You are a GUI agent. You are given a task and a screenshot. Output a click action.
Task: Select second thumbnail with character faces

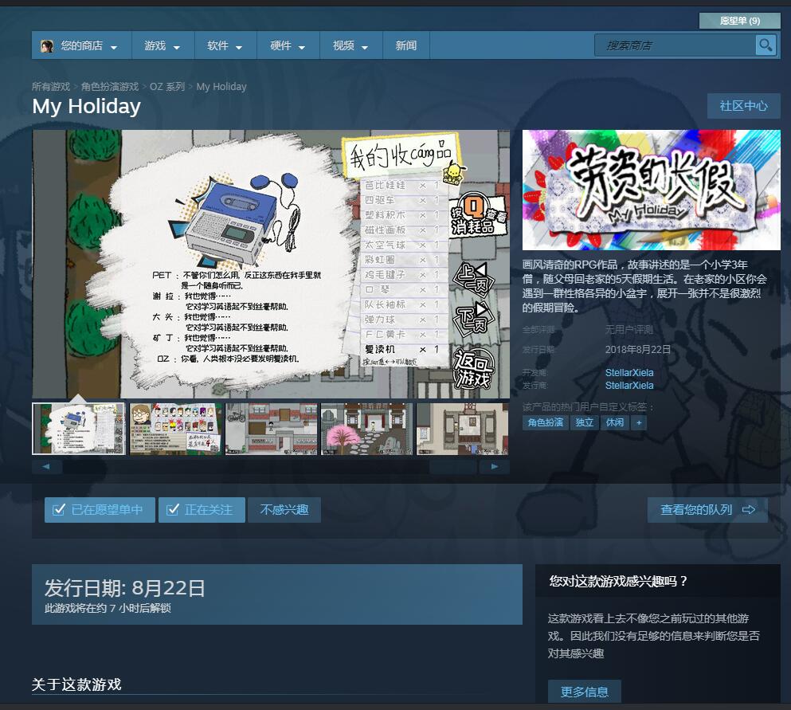pos(175,429)
